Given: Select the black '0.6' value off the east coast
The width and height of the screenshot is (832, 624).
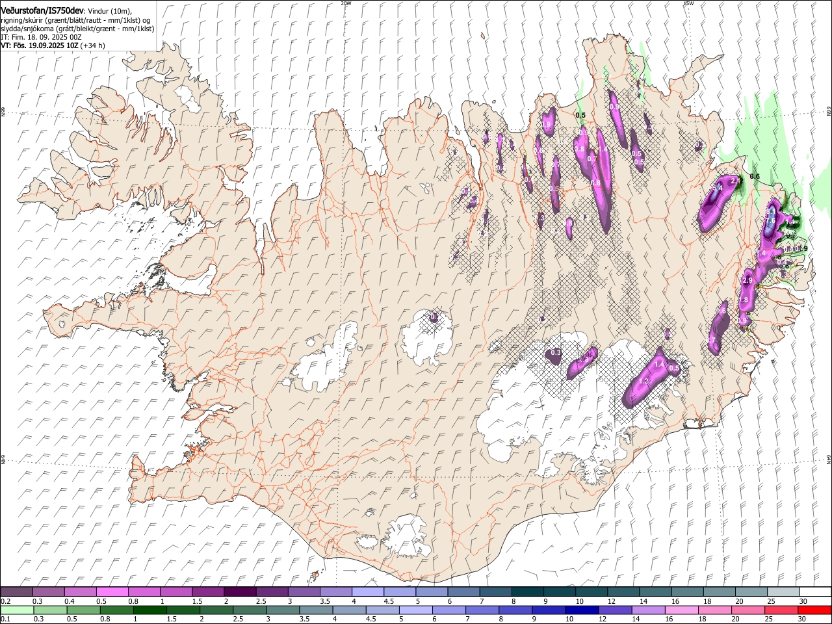Looking at the screenshot, I should click(x=755, y=176).
